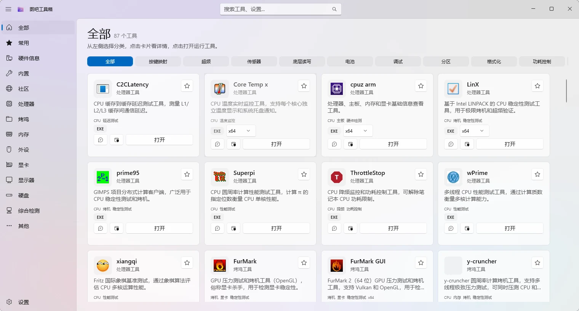Open the x64 dropdown on the LinX card
Image resolution: width=579 pixels, height=311 pixels.
[474, 131]
